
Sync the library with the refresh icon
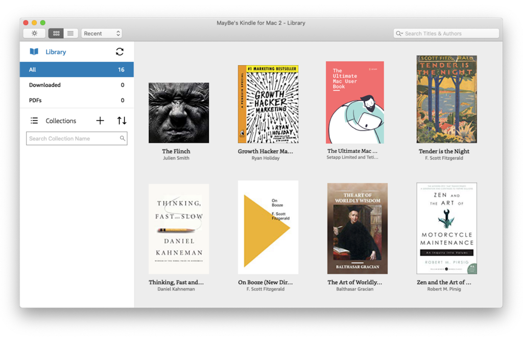(120, 51)
